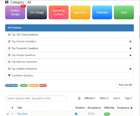This screenshot has width=140, height=116.
Task: Click list icon beside Top 100 Liked Questions
Action: pyautogui.click(x=9, y=35)
